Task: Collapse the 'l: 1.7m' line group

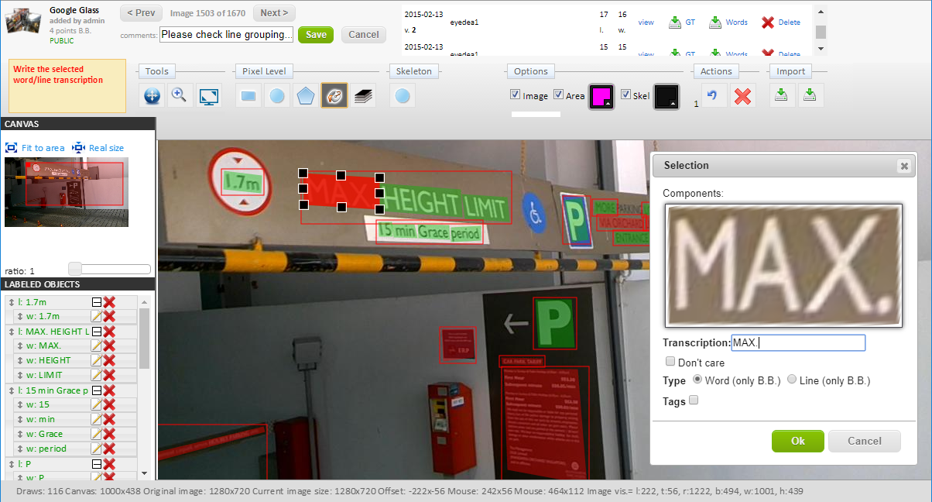Action: (x=97, y=301)
